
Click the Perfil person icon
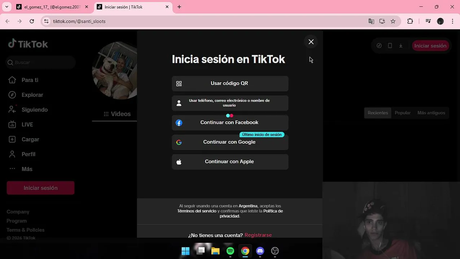pos(12,154)
